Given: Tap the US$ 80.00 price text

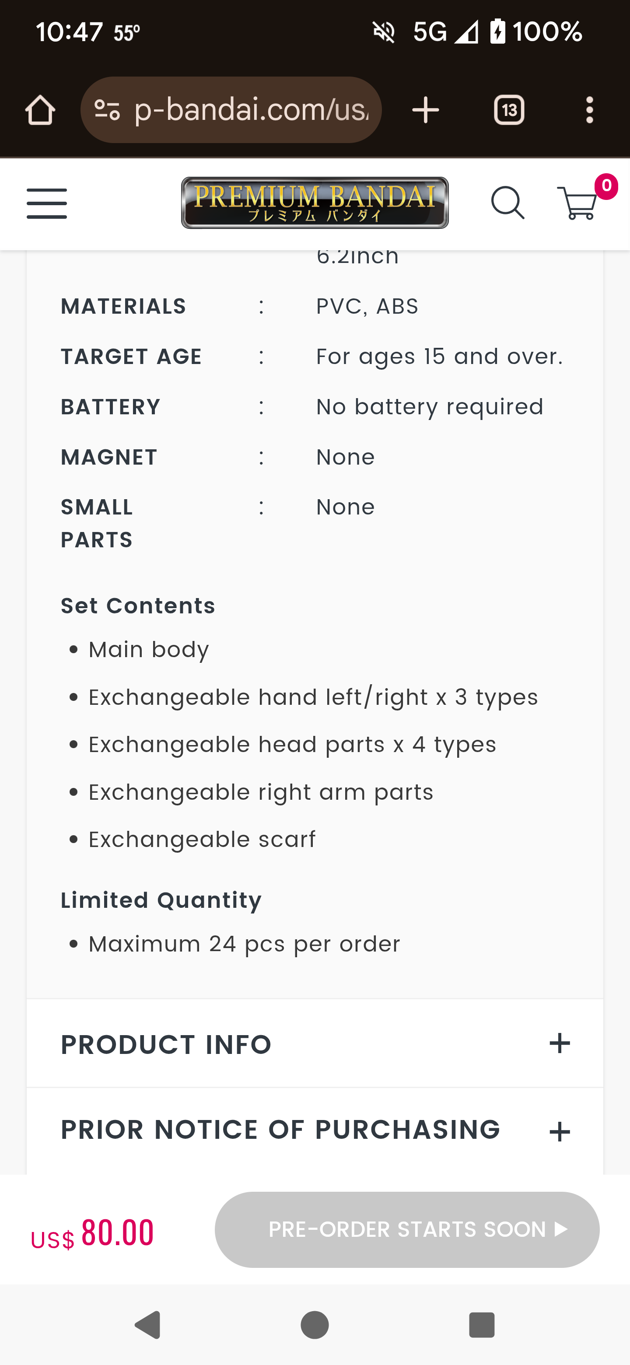Looking at the screenshot, I should (x=93, y=1233).
